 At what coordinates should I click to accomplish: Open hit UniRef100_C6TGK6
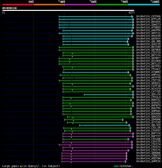[148, 16]
